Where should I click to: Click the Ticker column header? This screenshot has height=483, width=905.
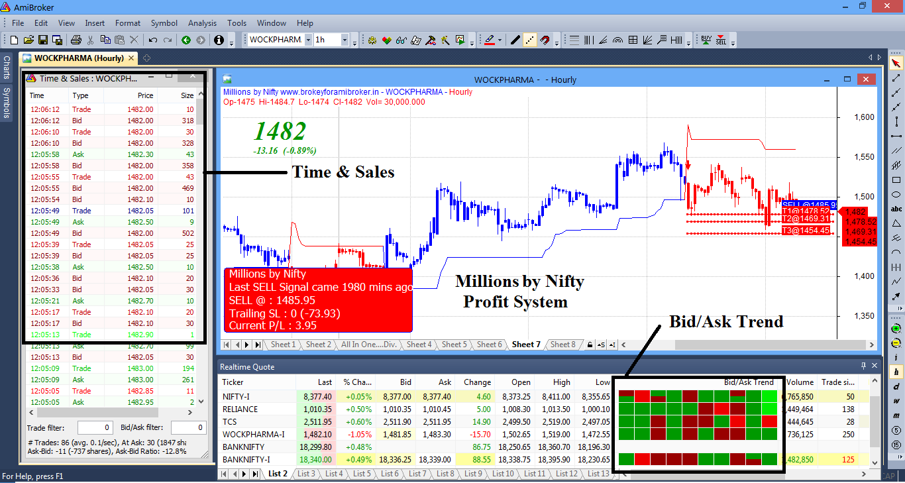coord(257,382)
